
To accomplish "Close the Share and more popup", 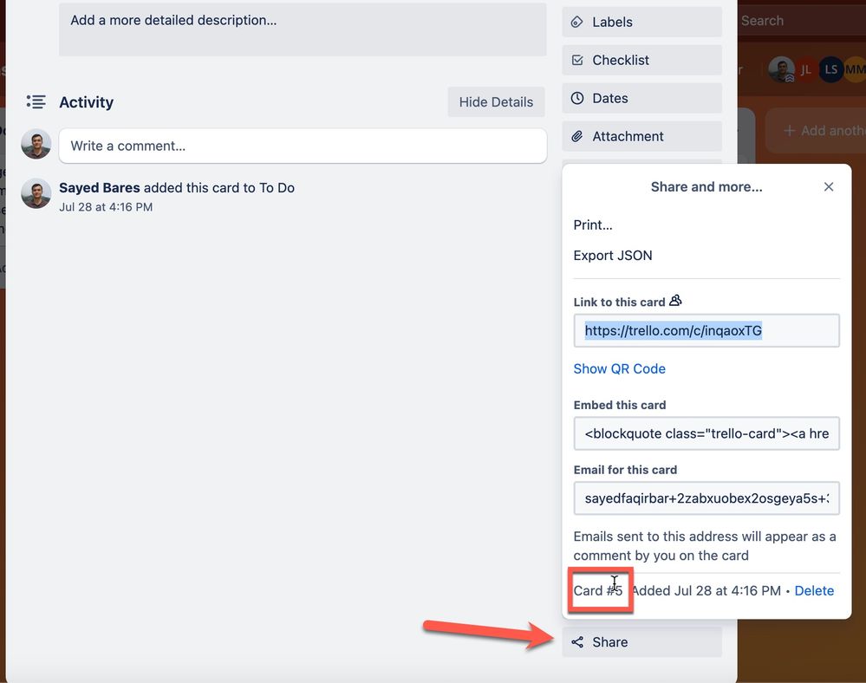I will point(829,186).
